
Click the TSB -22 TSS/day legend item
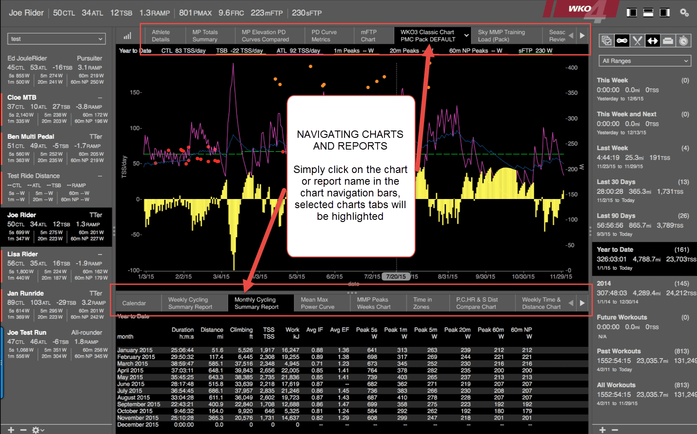coord(240,51)
